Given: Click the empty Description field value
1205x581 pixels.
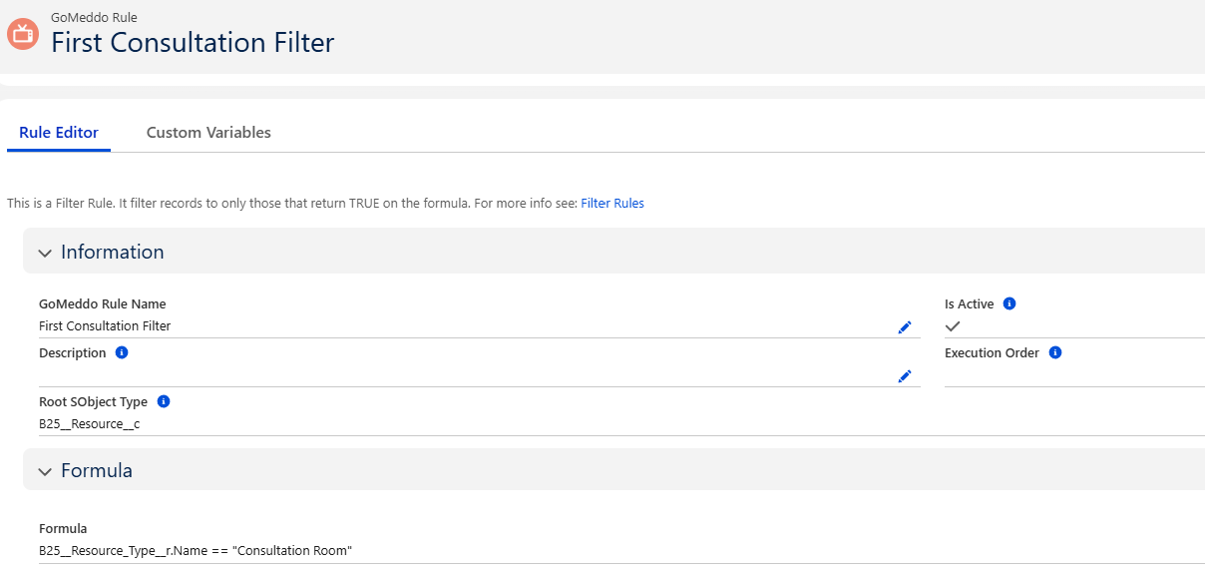Looking at the screenshot, I should click(459, 375).
